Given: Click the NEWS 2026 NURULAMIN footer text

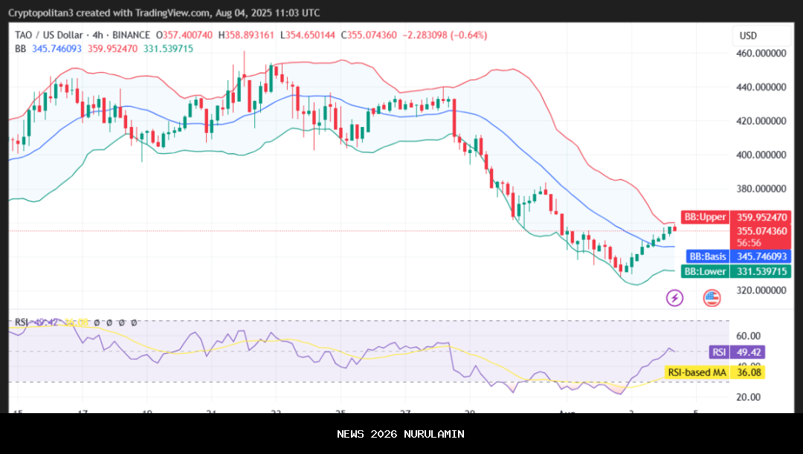Looking at the screenshot, I should click(401, 434).
